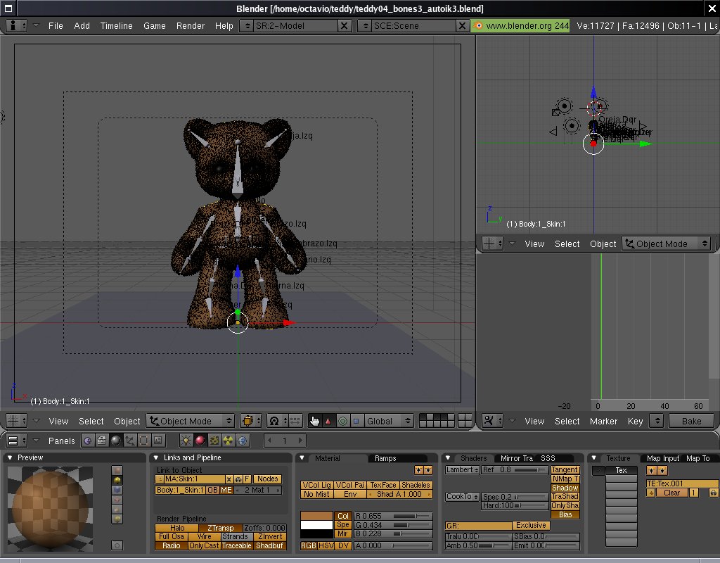The image size is (720, 563).
Task: Click the Radiosity buttons icon
Action: pyautogui.click(x=229, y=441)
